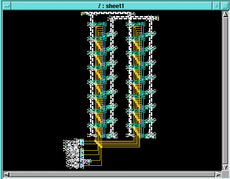Maximize the sheet1 schematic window
This screenshot has height=179, width=230.
[x=225, y=6]
